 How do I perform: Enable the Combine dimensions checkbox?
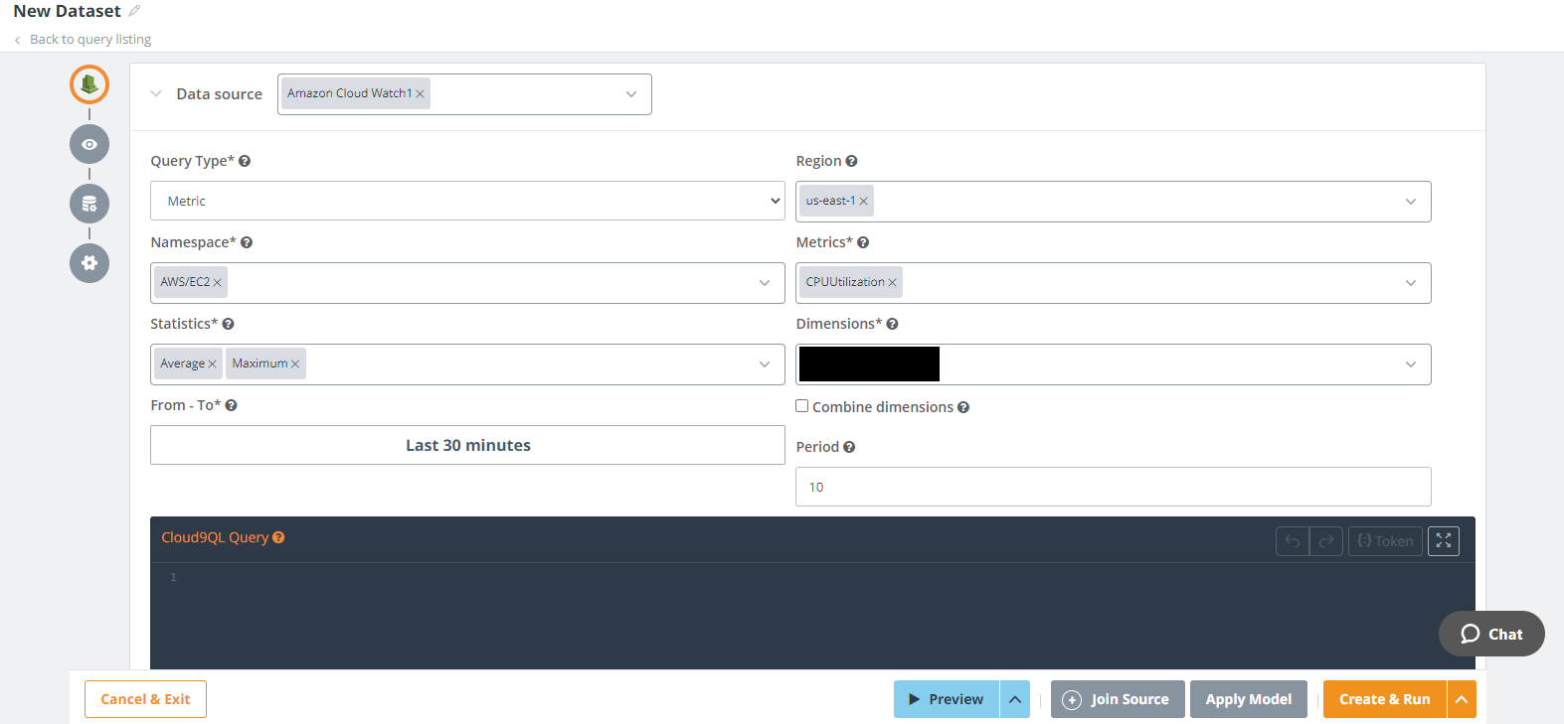[801, 406]
